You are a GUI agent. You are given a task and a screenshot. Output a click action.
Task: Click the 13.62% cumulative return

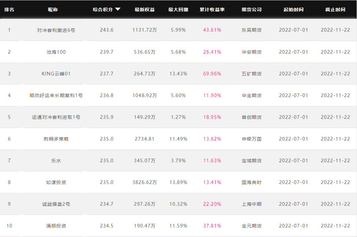(x=212, y=139)
